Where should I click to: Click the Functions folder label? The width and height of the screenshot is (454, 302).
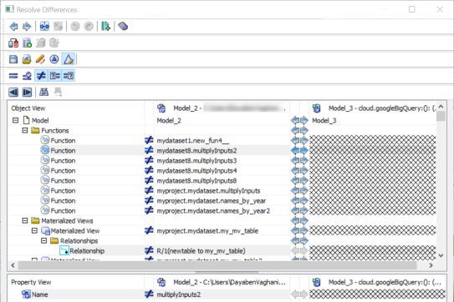55,131
